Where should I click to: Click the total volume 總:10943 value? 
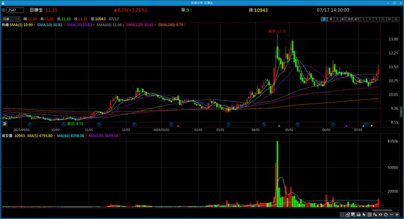click(258, 10)
